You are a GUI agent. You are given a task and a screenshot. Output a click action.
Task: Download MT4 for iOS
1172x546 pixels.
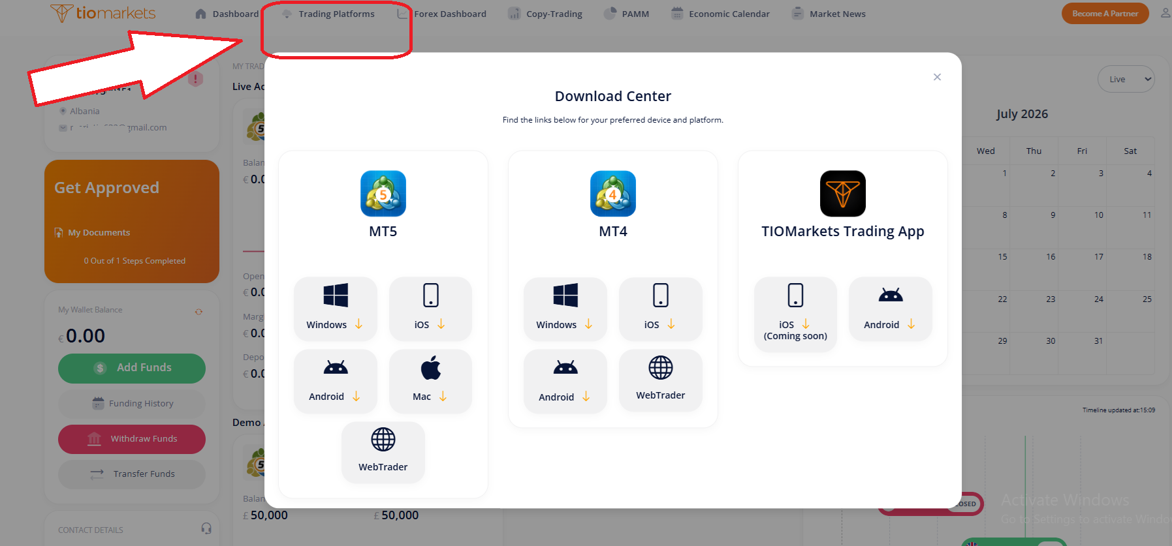click(660, 309)
